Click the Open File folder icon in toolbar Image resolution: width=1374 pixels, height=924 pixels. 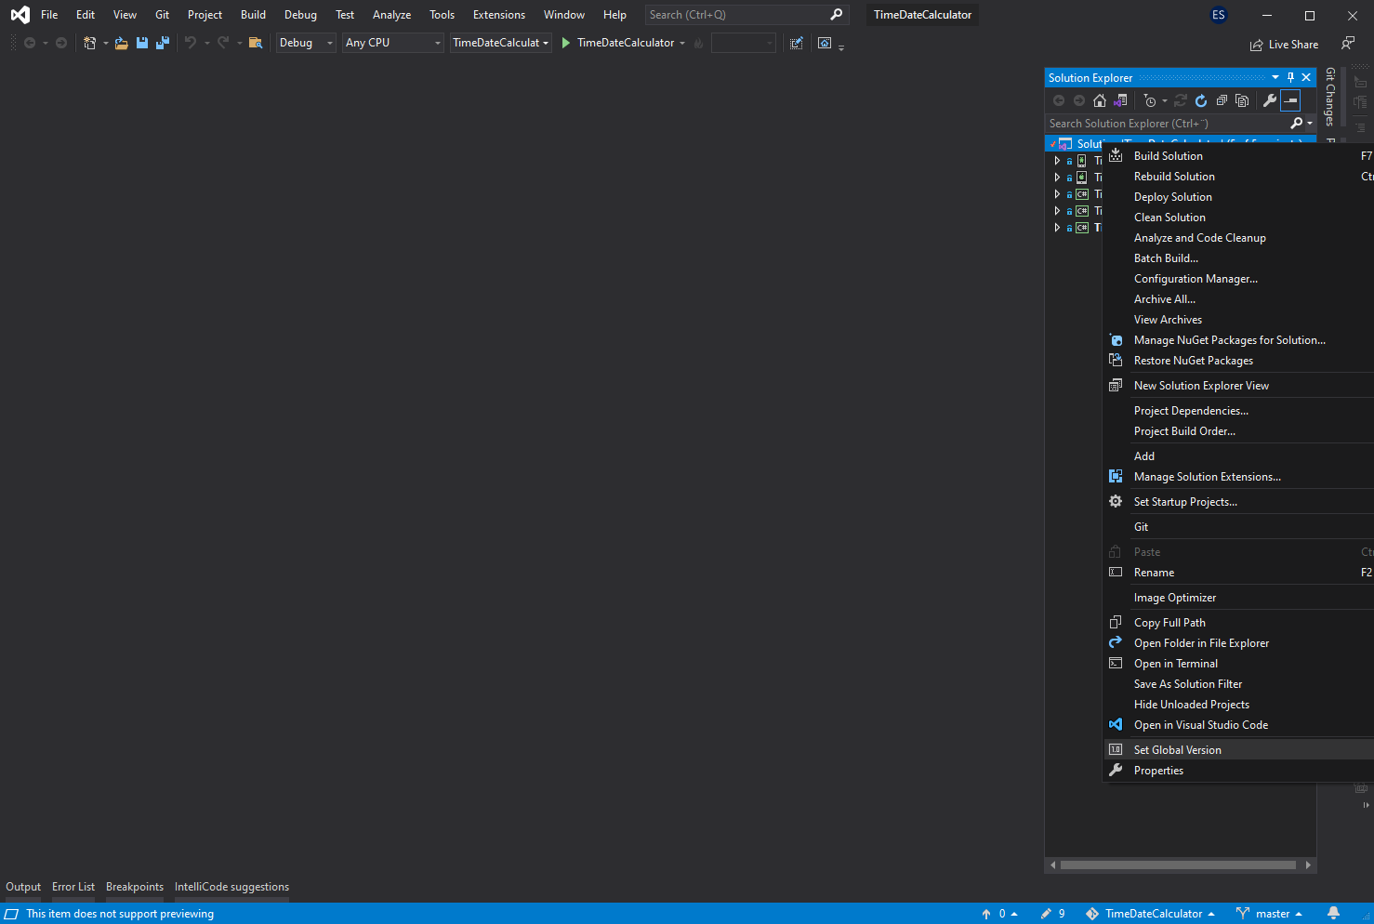121,43
